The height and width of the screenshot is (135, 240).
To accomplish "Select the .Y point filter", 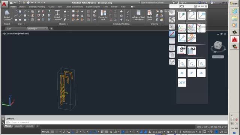I will pyautogui.click(x=192, y=73).
